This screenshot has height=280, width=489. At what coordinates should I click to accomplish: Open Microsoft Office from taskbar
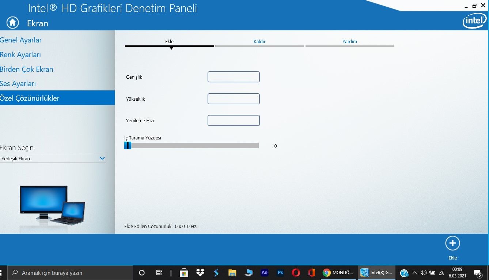pyautogui.click(x=312, y=273)
